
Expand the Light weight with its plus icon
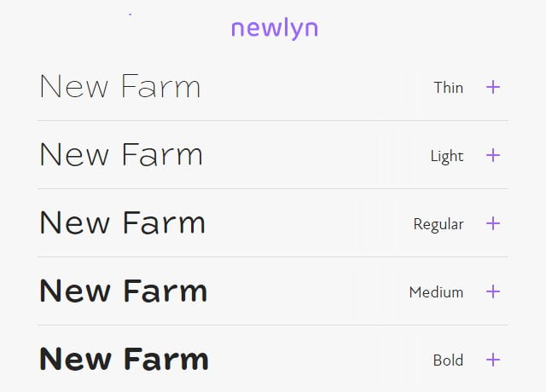pos(492,155)
